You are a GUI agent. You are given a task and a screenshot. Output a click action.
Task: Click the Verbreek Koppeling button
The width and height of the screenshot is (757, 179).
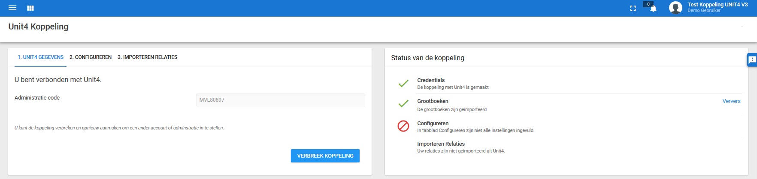325,156
